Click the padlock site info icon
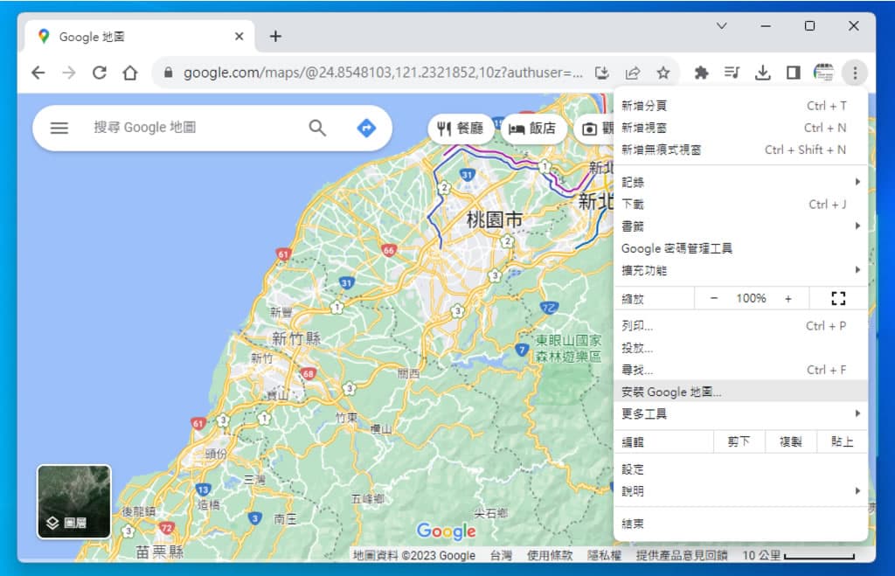895x576 pixels. (x=168, y=73)
